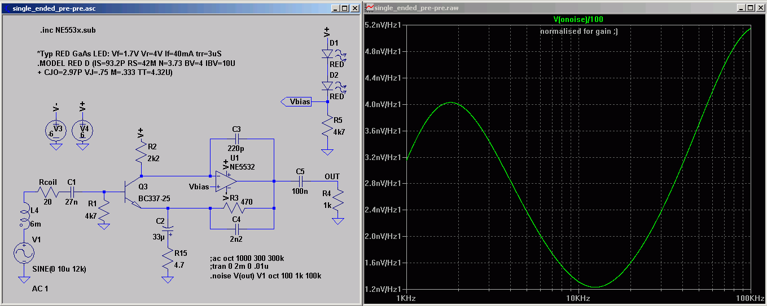Click the 10KHz horizontal axis label
This screenshot has width=767, height=306.
(578, 298)
